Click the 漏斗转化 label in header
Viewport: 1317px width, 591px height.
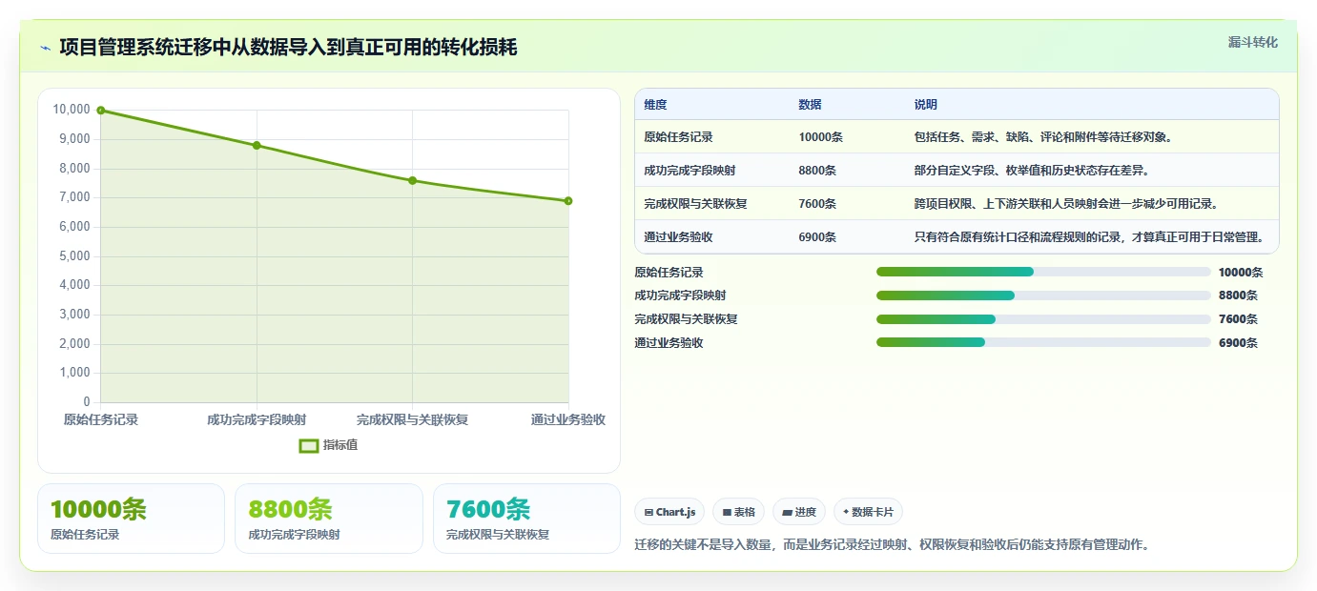[1252, 43]
